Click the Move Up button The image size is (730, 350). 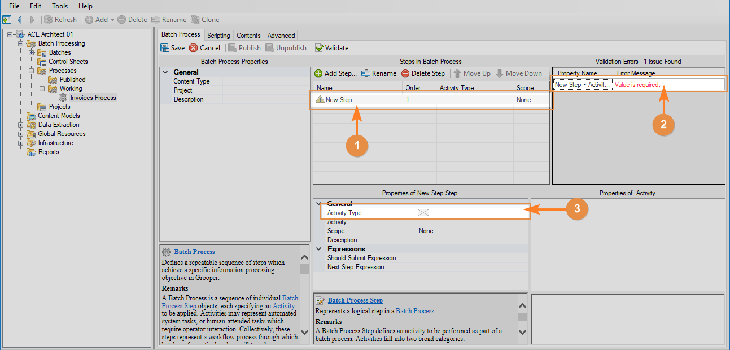click(472, 73)
